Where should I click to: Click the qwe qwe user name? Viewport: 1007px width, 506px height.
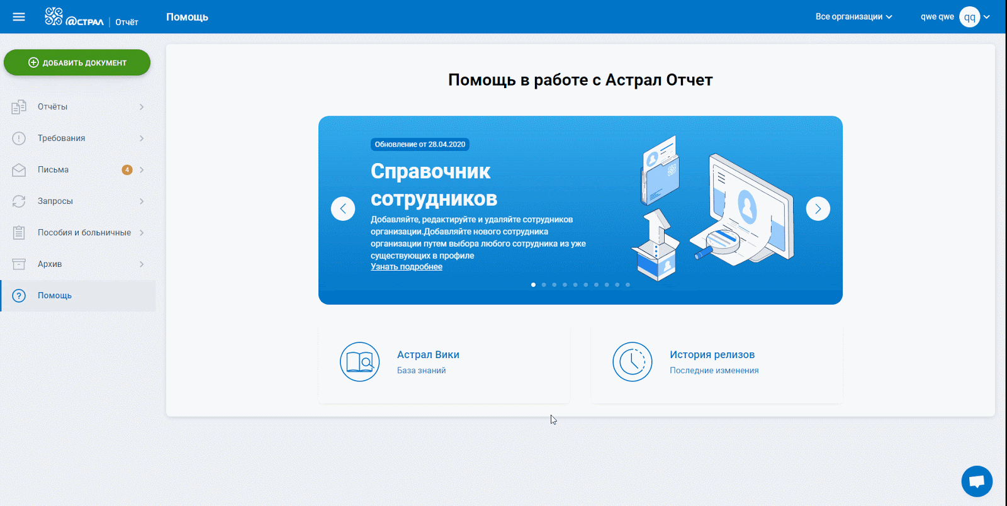pyautogui.click(x=937, y=17)
